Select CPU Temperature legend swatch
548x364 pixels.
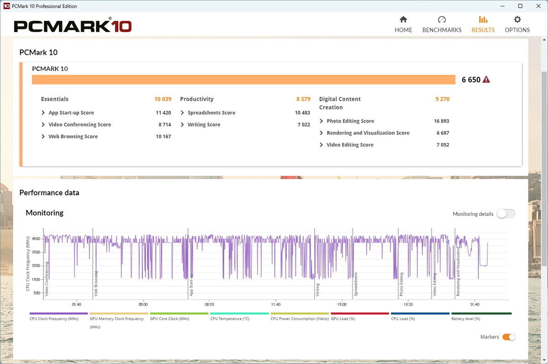tap(239, 314)
